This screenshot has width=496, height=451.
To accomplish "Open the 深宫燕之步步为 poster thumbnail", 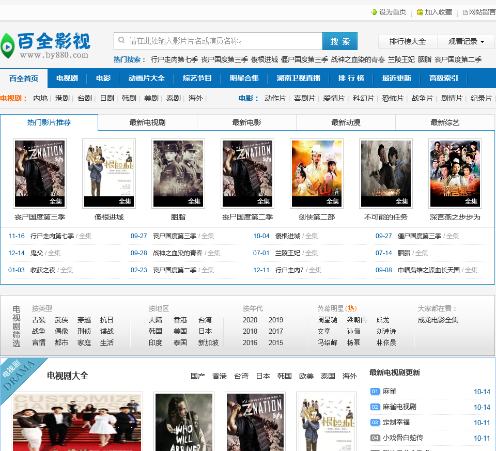I will [x=455, y=174].
